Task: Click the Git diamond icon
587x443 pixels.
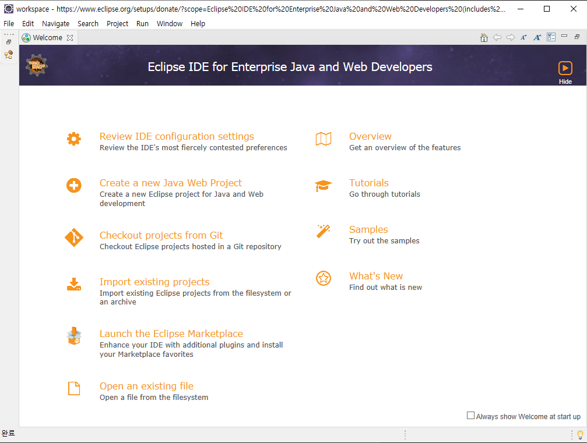Action: pyautogui.click(x=74, y=238)
